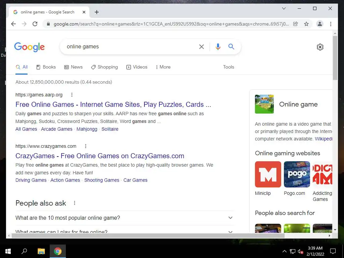Reload the Google search page
The height and width of the screenshot is (258, 344).
[x=35, y=24]
